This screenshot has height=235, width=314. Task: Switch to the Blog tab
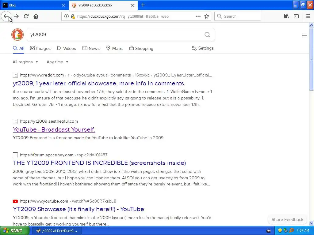coord(34,5)
